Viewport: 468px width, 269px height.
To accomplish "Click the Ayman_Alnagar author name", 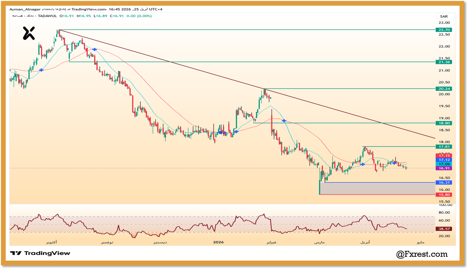I will click(x=25, y=9).
